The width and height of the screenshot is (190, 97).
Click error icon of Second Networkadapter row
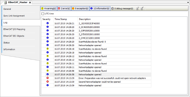click(x=47, y=82)
